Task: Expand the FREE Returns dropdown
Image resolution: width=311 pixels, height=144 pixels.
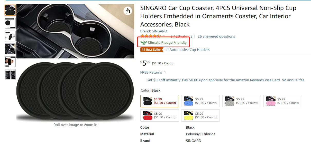Action: pos(153,72)
